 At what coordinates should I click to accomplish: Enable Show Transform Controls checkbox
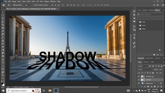click(x=33, y=5)
